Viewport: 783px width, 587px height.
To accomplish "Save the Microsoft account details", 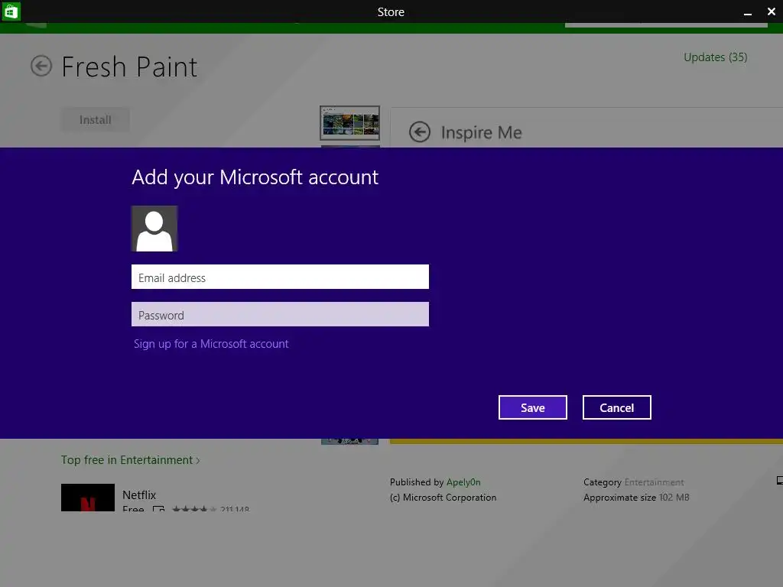I will tap(532, 408).
